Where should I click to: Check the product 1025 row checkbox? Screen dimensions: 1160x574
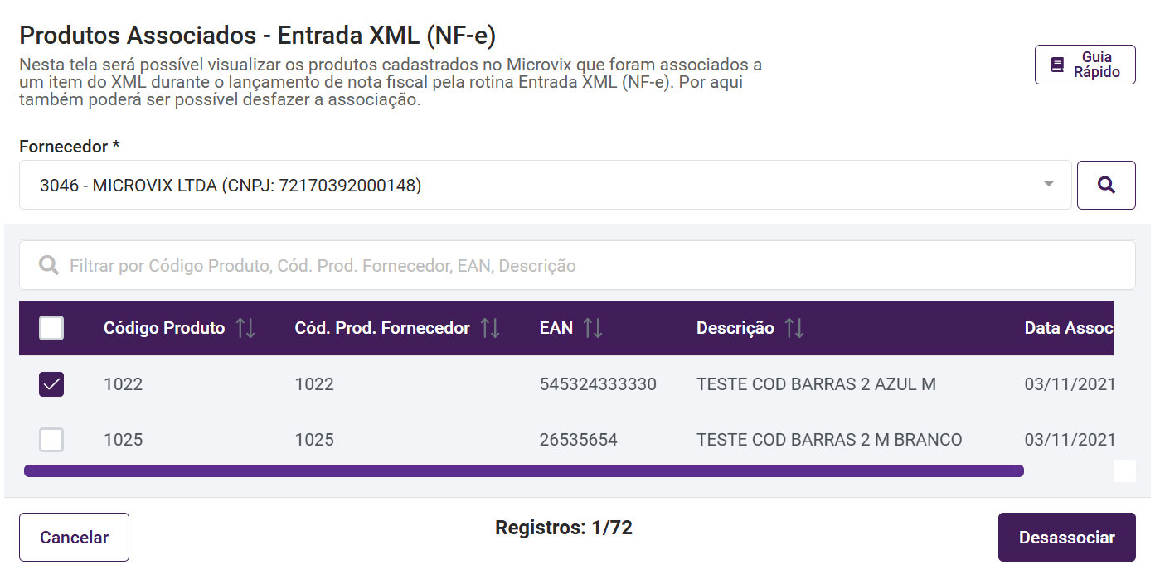click(x=51, y=439)
